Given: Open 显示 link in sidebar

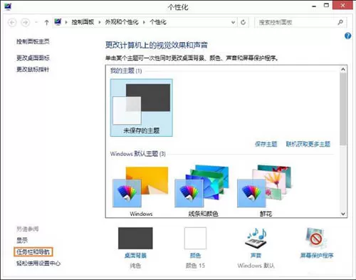Looking at the screenshot, I should coord(22,240).
